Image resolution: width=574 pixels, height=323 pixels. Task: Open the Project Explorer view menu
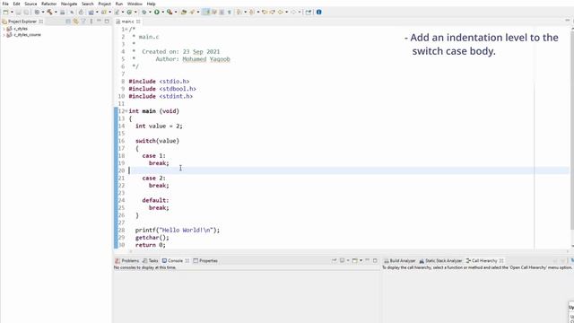91,22
